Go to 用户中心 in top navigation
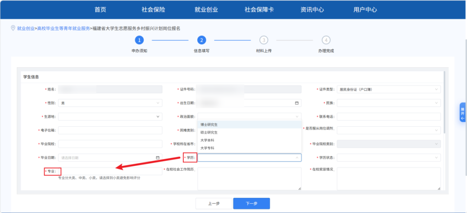The image size is (467, 213). (365, 9)
